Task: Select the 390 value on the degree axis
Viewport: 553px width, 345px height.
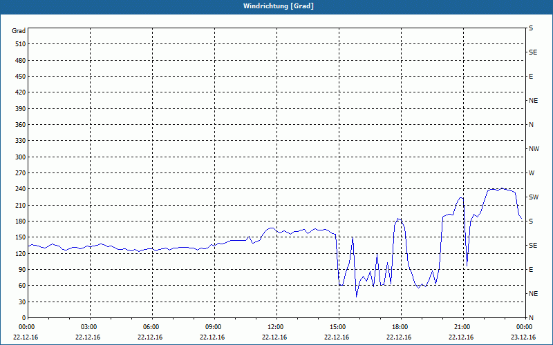Action: point(20,109)
